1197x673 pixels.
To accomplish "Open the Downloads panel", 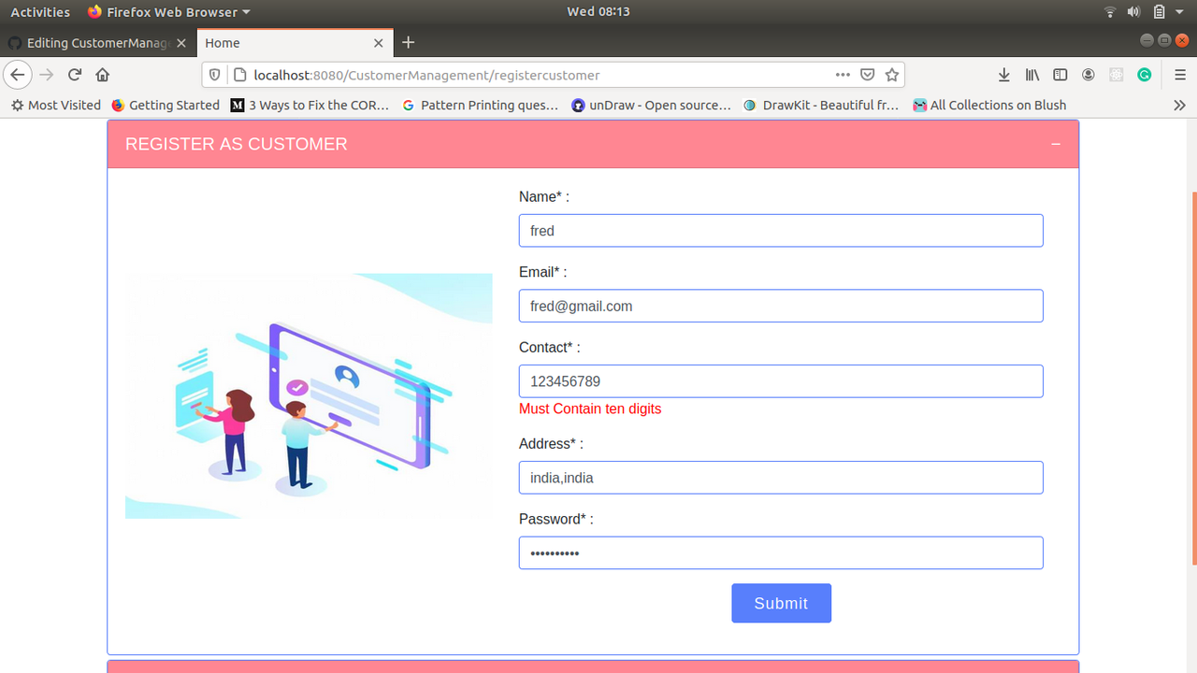I will 1003,75.
